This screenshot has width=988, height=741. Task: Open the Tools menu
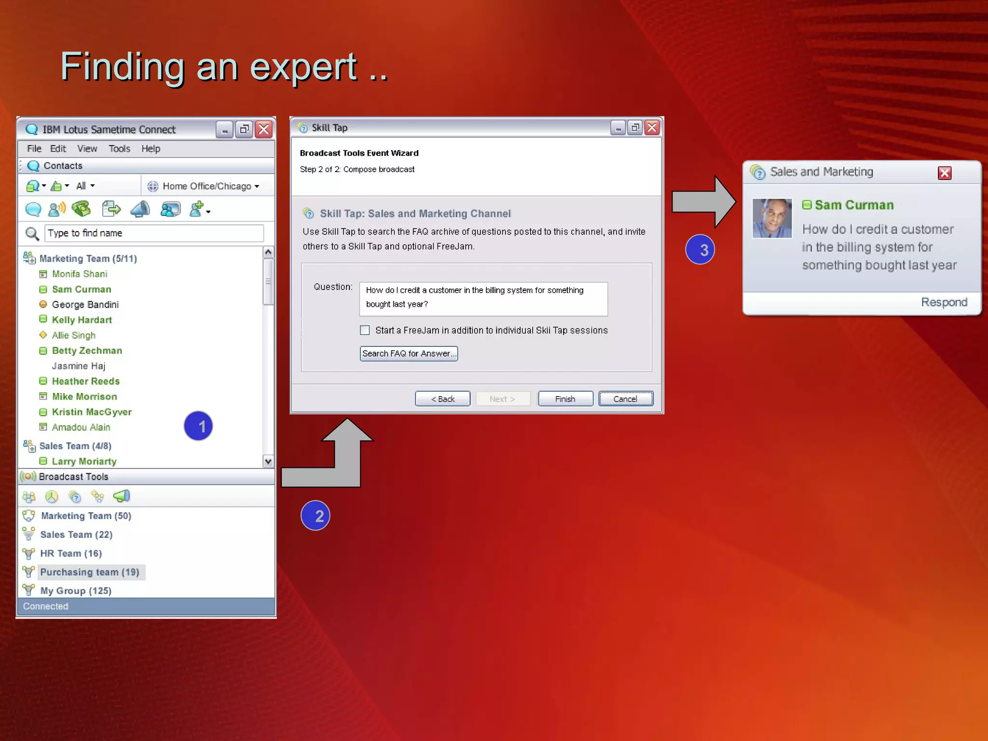[x=119, y=149]
